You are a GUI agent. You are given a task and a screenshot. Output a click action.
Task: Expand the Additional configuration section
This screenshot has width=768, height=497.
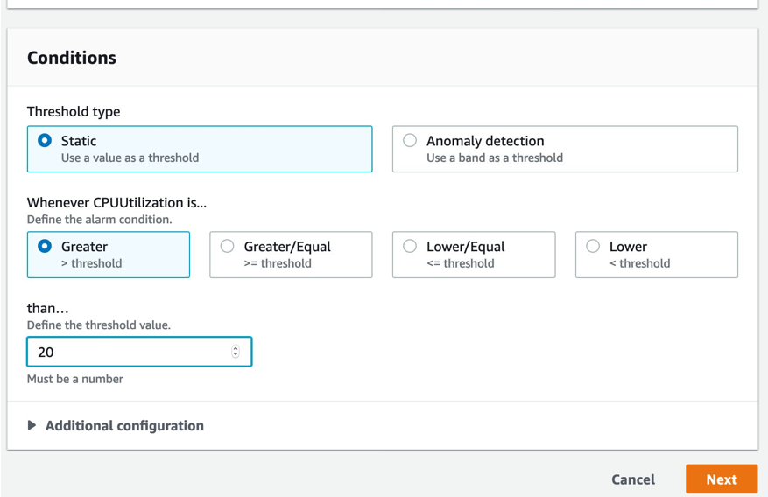(116, 425)
